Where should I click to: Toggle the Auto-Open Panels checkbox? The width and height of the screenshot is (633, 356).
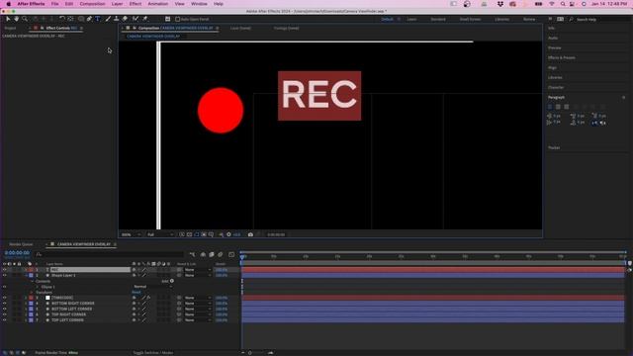[178, 19]
